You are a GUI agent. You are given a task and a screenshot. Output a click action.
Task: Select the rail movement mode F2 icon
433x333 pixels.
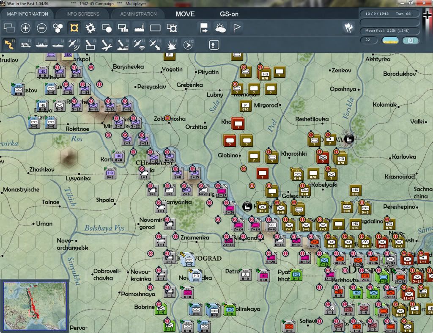[26, 44]
